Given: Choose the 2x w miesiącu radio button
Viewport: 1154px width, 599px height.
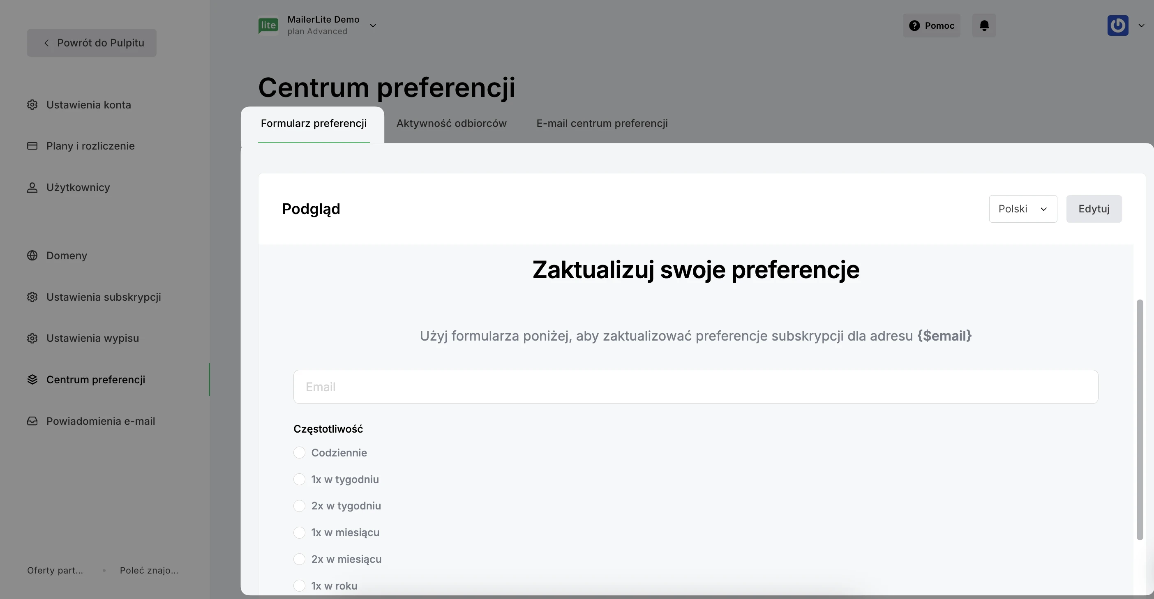Looking at the screenshot, I should pos(299,559).
